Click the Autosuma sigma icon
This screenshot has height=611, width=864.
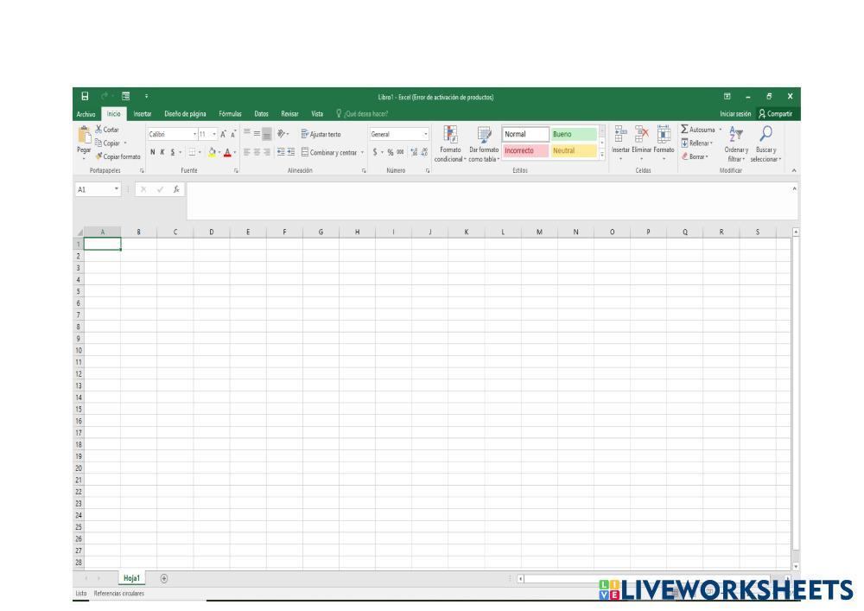tap(685, 130)
